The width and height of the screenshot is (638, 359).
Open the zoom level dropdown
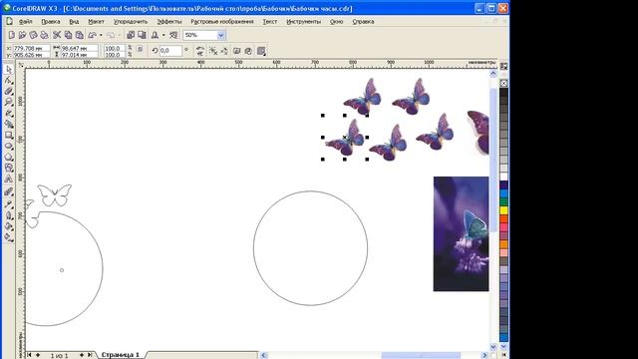220,35
